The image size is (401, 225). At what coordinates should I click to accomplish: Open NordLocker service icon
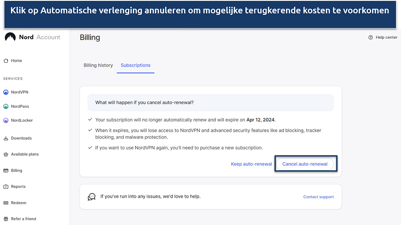6,120
